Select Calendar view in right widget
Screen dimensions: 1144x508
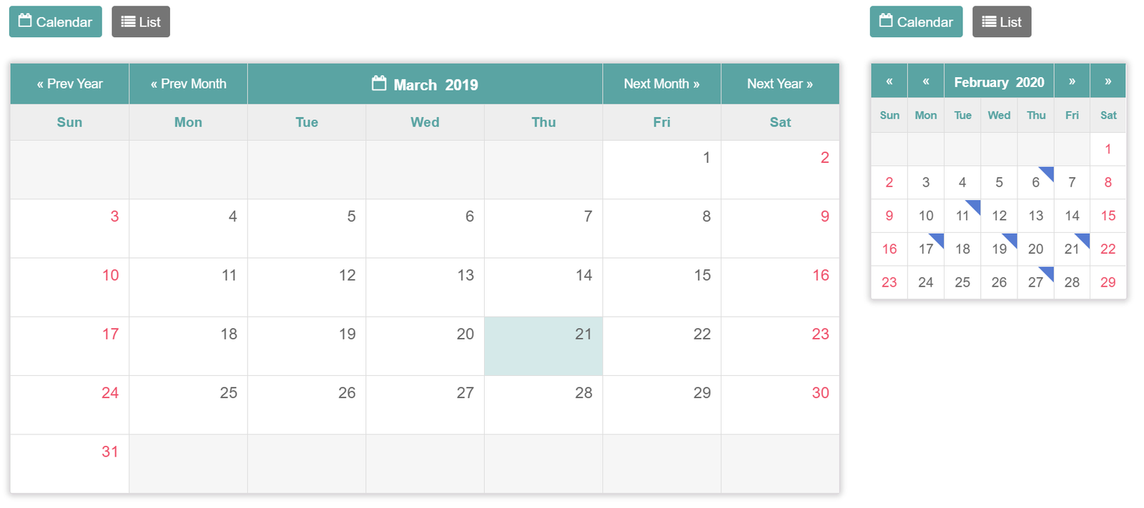point(917,21)
